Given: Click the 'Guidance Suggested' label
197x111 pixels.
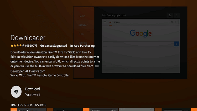Looking at the screenshot, I should coord(54,46).
